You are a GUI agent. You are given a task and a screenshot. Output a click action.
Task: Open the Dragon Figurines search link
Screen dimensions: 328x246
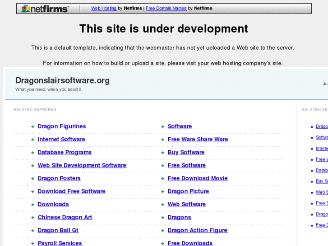point(62,126)
